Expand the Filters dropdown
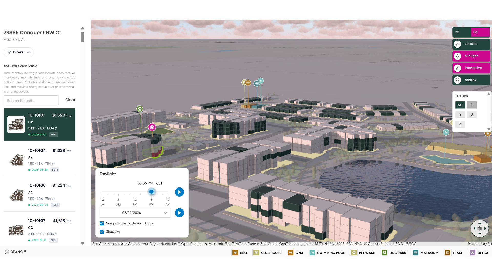 tap(19, 52)
